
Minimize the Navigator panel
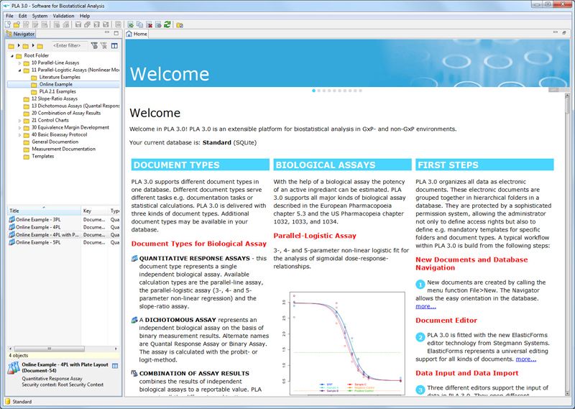point(107,32)
